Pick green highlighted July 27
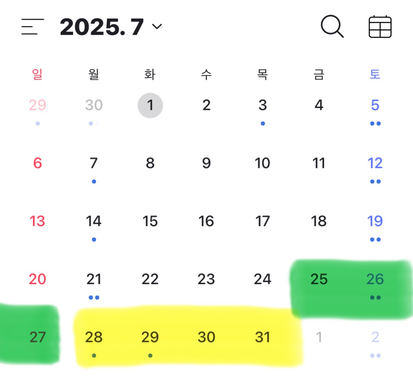 point(38,337)
